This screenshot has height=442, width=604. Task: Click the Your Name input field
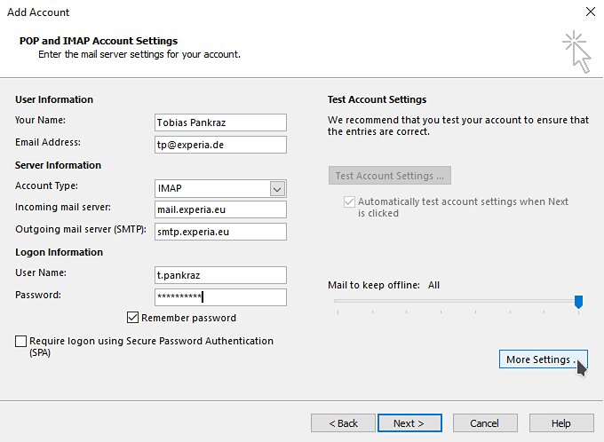point(220,122)
